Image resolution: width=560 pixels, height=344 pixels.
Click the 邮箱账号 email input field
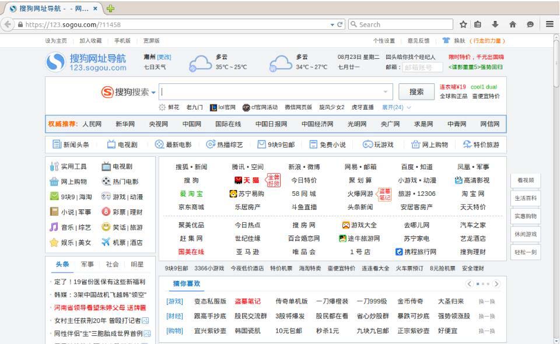[422, 67]
